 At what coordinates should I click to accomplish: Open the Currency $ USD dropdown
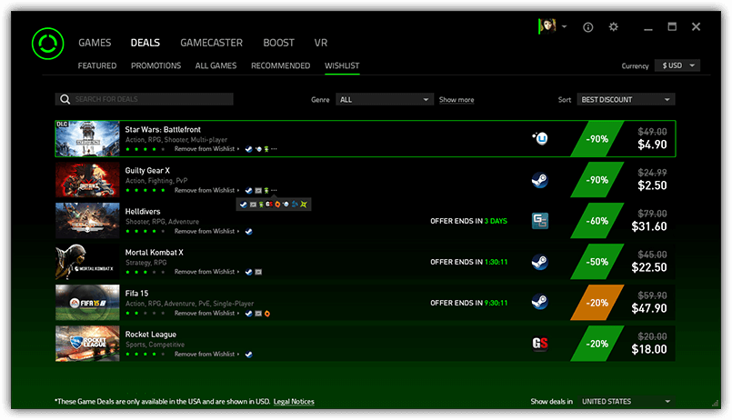point(677,65)
